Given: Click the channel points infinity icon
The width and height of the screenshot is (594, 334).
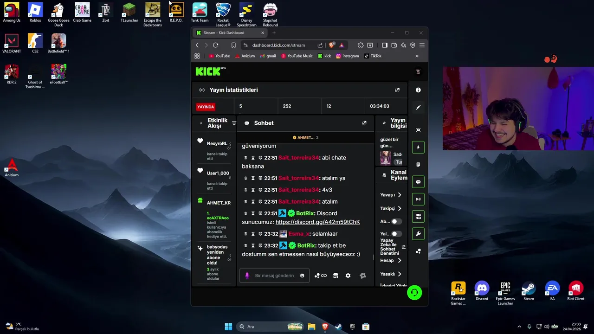Looking at the screenshot, I should [321, 276].
